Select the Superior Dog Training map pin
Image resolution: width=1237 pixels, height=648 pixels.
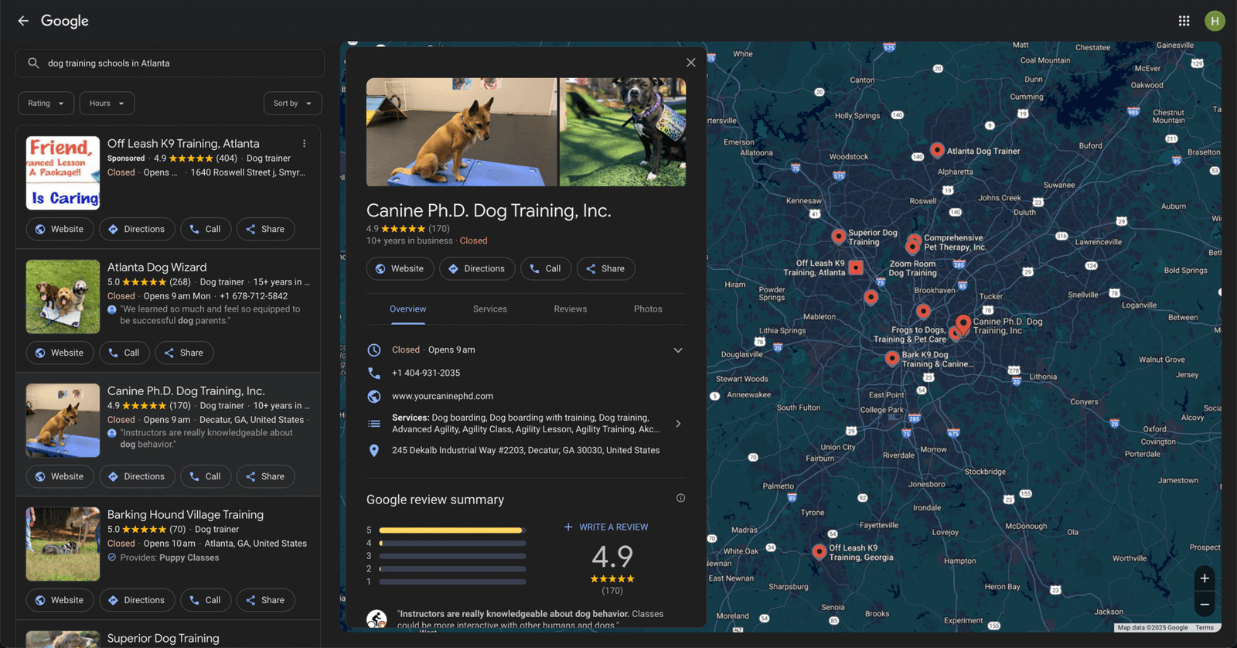coord(839,237)
